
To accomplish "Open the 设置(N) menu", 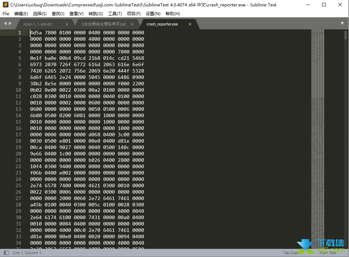I will [x=153, y=14].
